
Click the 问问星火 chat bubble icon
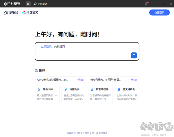coord(35,4)
